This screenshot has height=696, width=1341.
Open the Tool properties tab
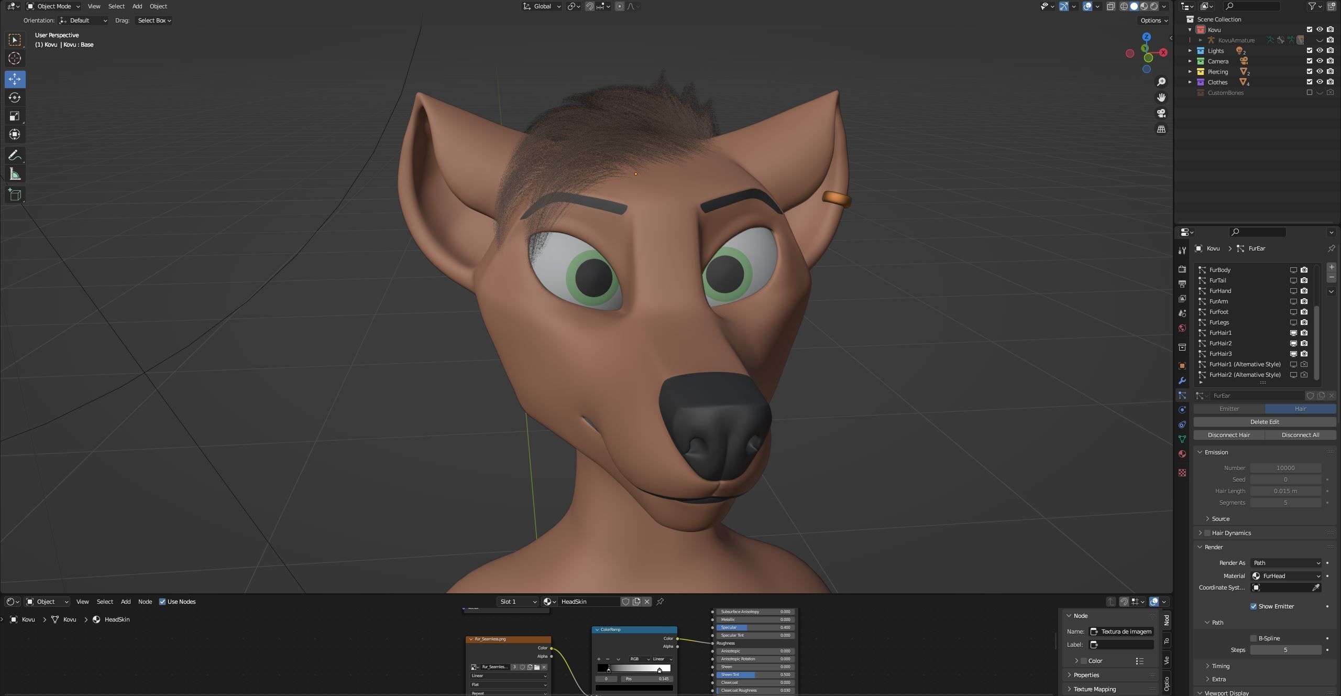pyautogui.click(x=1182, y=251)
